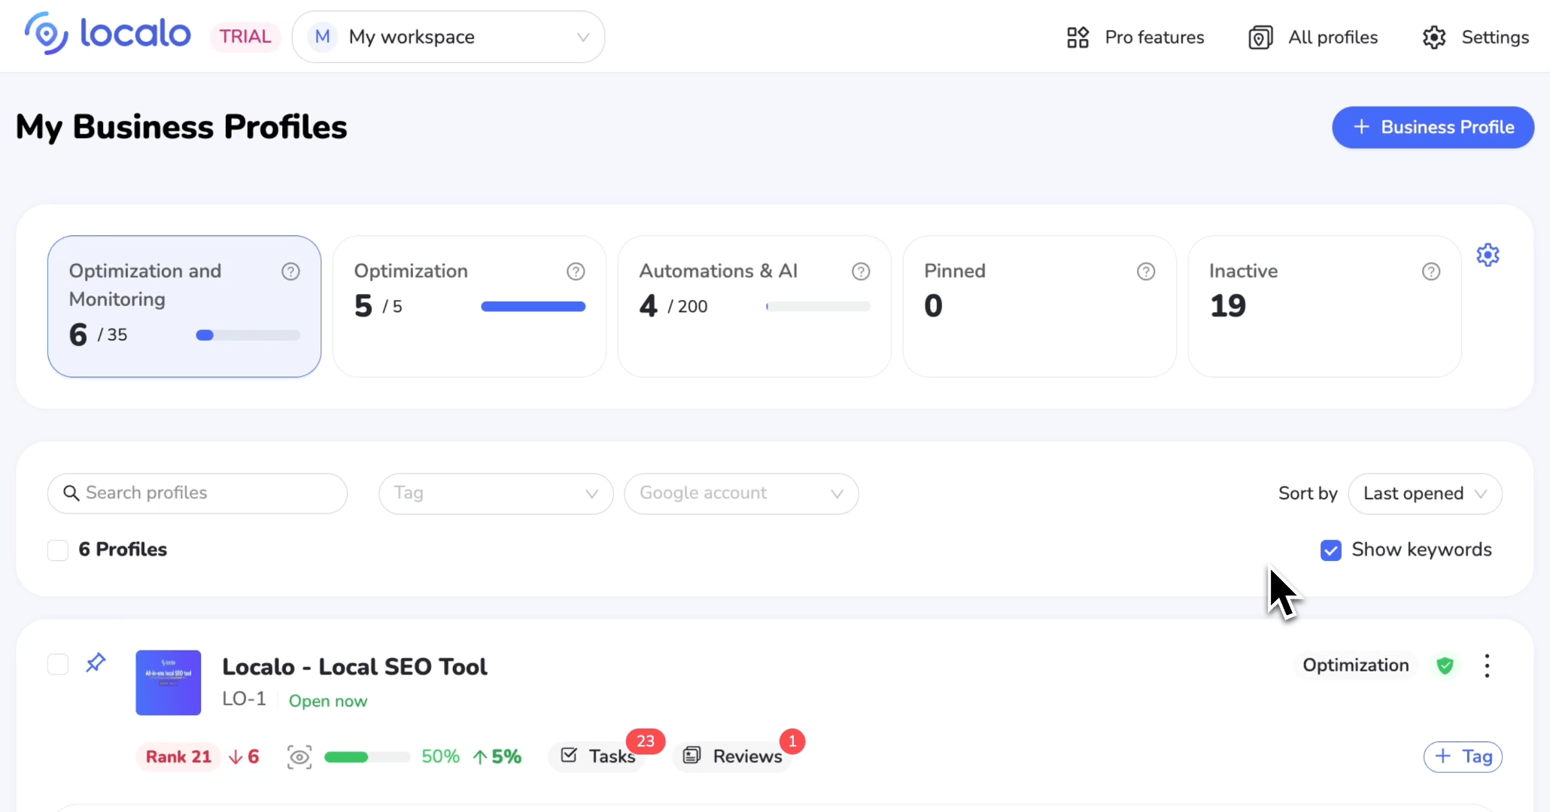Open Sort by Last opened dropdown
This screenshot has height=812, width=1550.
point(1424,494)
